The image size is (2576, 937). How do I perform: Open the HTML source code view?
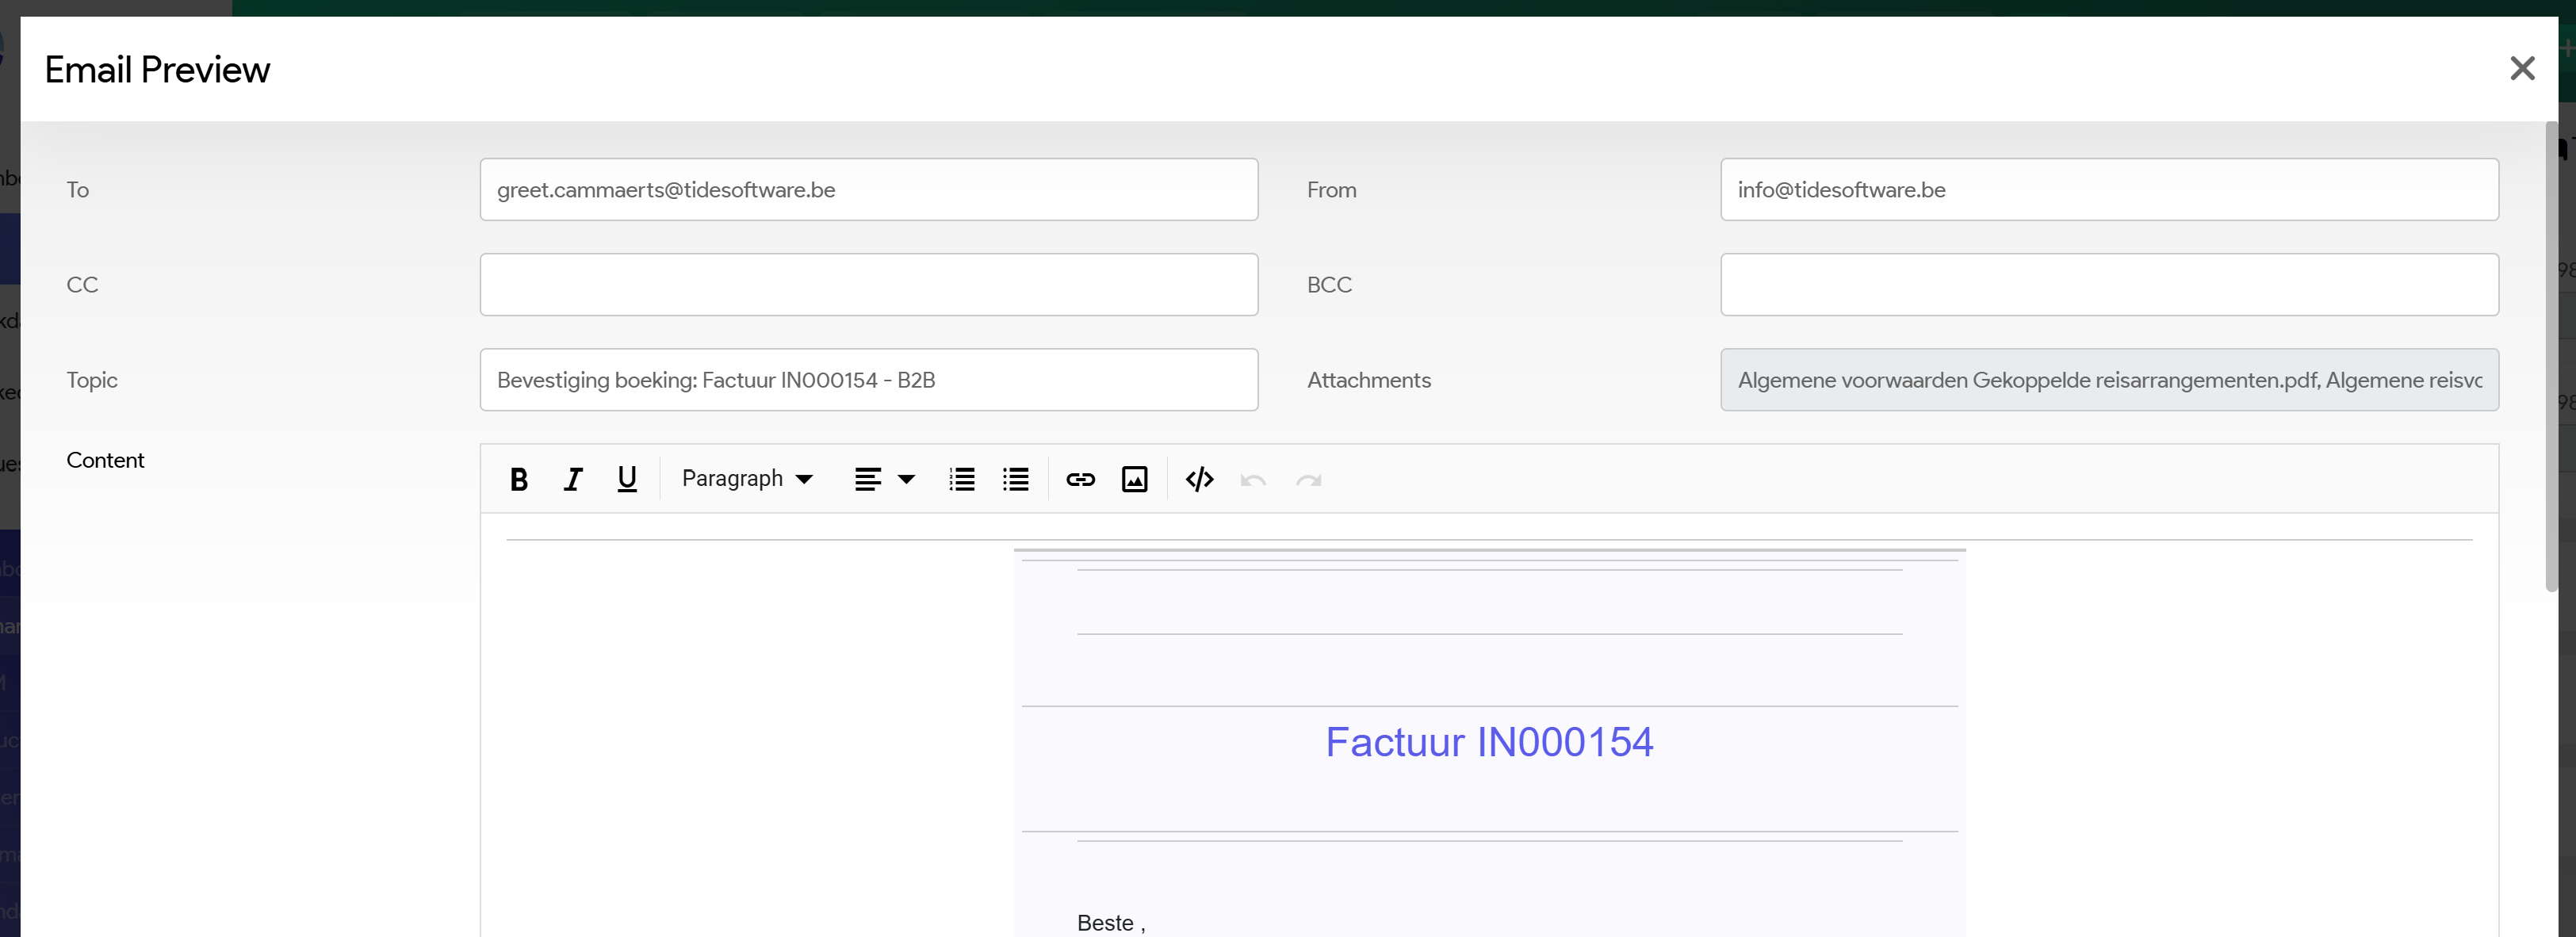(x=1199, y=480)
